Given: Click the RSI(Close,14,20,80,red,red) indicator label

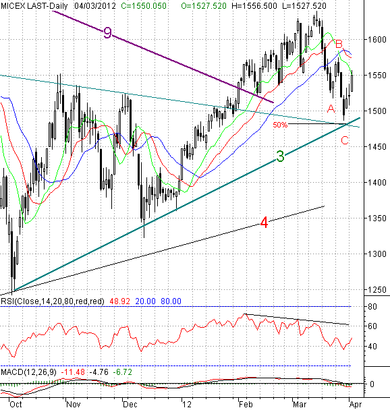Looking at the screenshot, I should 53,301.
